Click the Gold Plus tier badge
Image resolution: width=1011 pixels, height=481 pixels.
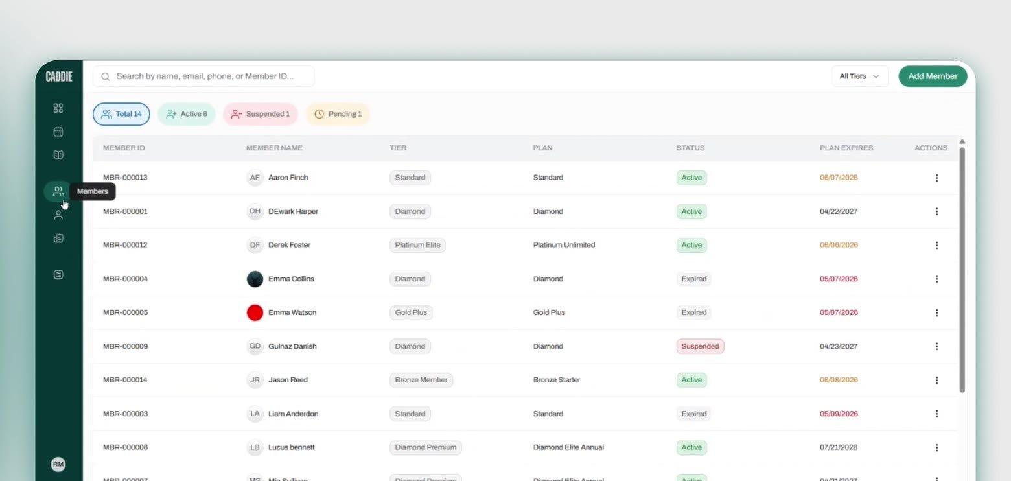(x=411, y=312)
